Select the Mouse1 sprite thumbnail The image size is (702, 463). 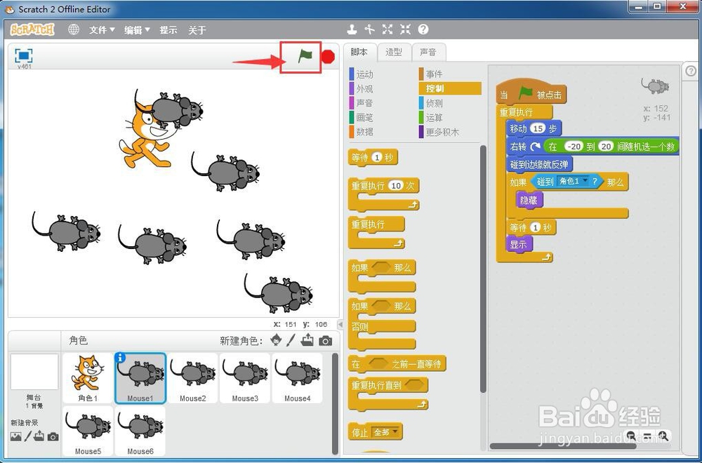point(140,378)
